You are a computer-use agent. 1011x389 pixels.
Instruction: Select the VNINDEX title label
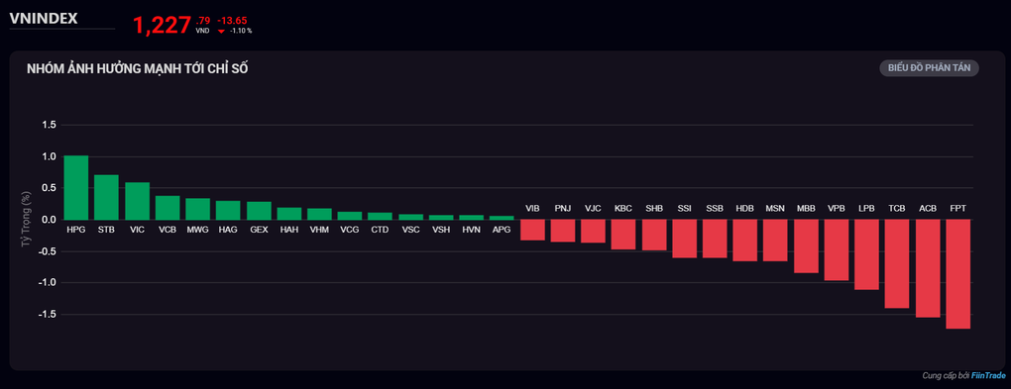44,19
